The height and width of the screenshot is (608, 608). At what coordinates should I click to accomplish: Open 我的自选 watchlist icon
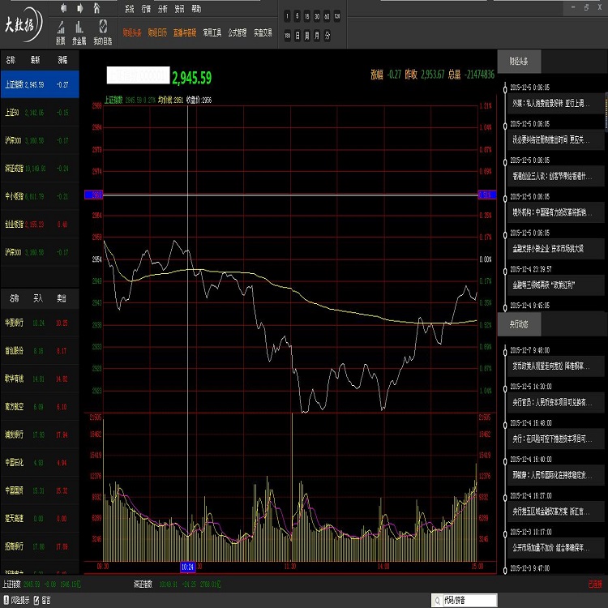point(103,32)
